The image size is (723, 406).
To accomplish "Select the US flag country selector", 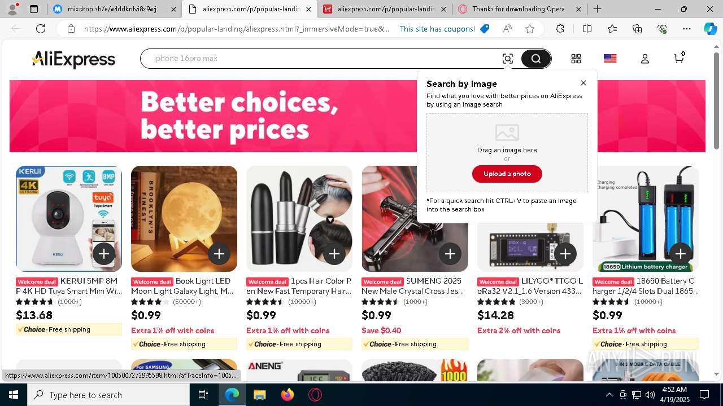I will [x=610, y=59].
